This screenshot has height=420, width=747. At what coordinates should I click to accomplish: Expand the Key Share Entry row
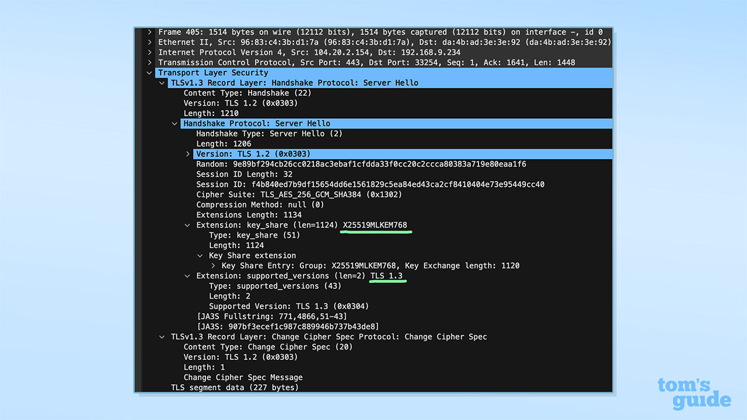(x=213, y=265)
